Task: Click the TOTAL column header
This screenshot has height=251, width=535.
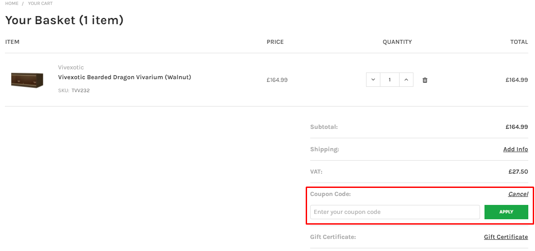Action: point(519,42)
